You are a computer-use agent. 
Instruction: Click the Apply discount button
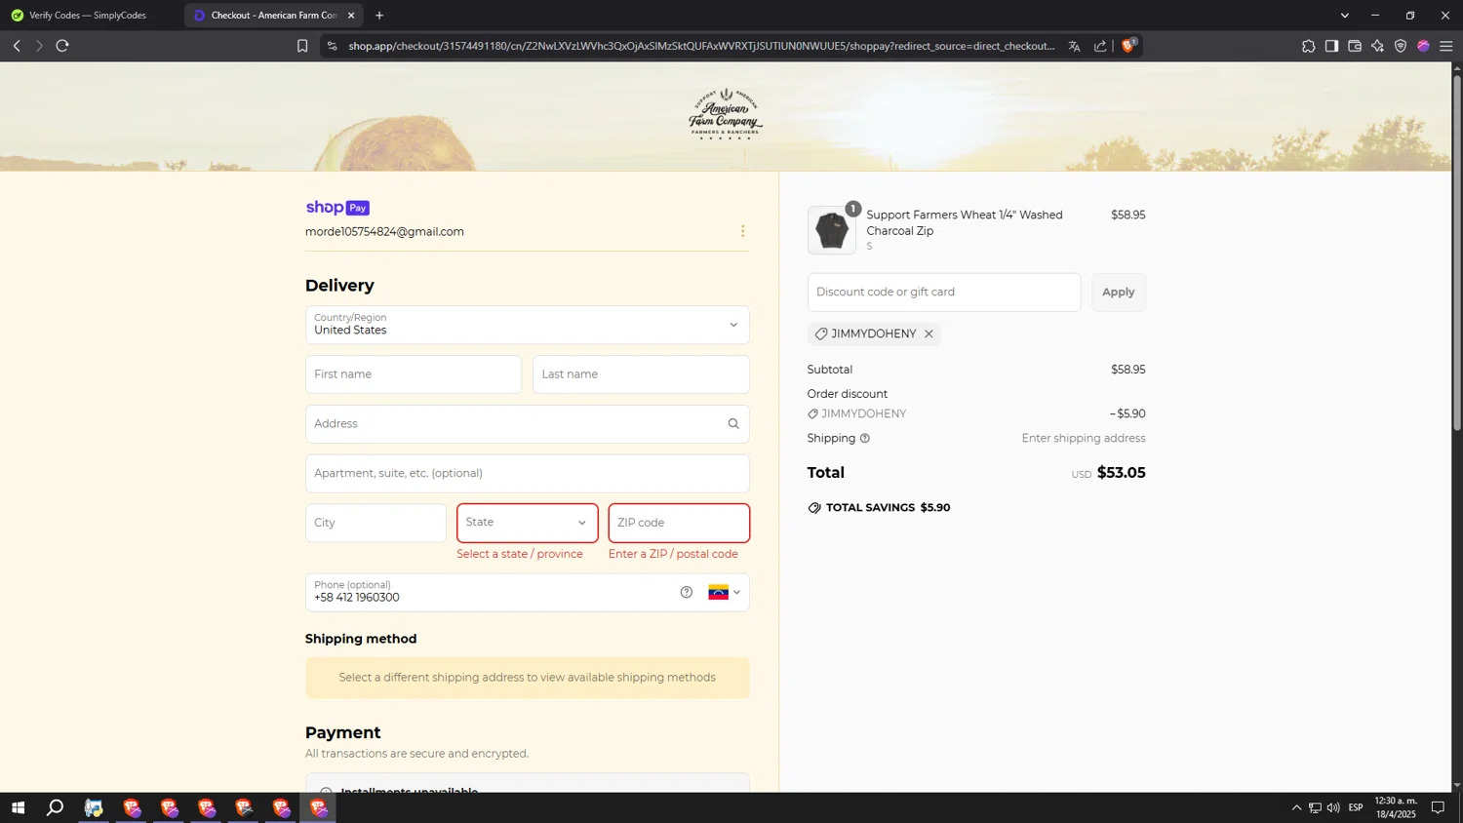pos(1118,293)
